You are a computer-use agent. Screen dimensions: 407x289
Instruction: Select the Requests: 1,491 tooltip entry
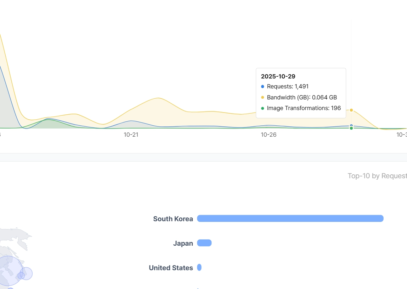pyautogui.click(x=288, y=87)
